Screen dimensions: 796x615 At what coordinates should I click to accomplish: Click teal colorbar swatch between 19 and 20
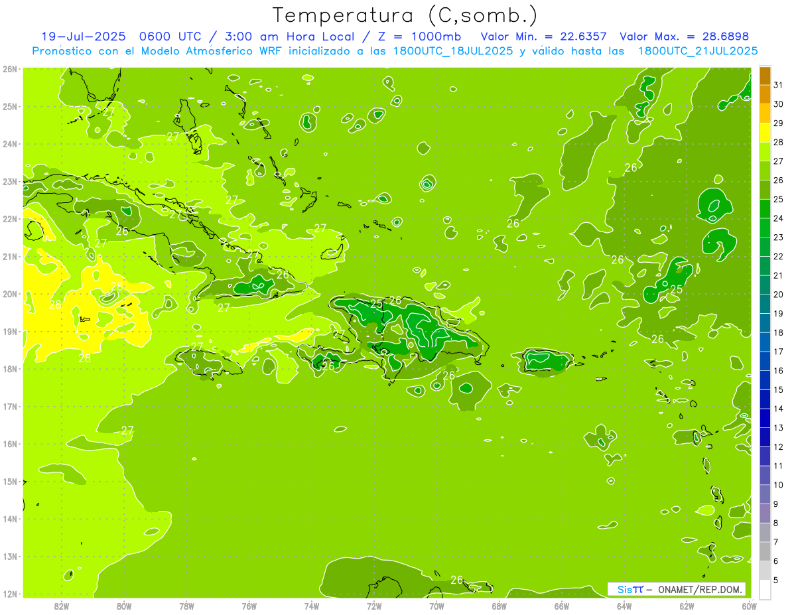pyautogui.click(x=765, y=304)
